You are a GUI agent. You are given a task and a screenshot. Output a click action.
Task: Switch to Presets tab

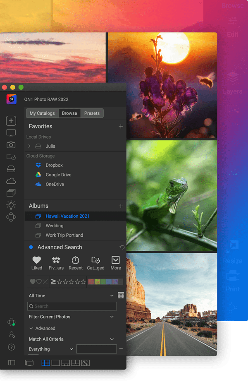[92, 113]
